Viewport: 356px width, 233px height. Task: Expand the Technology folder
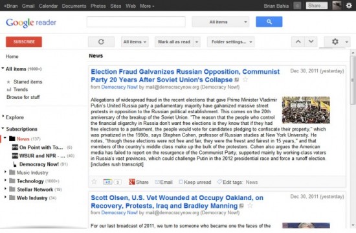[x=5, y=181]
